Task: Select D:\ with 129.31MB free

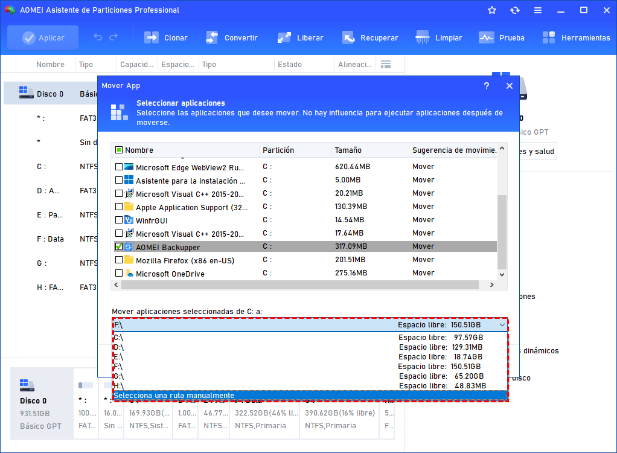Action: click(x=310, y=347)
